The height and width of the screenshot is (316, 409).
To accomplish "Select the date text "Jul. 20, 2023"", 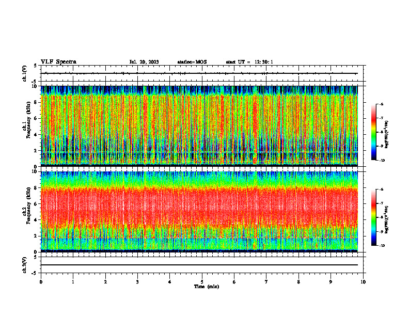I will [x=144, y=62].
